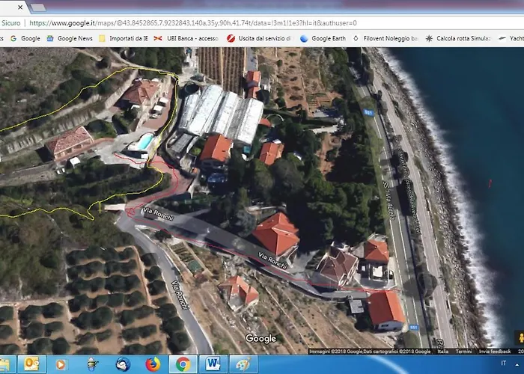The height and width of the screenshot is (374, 524).
Task: Click the Via Ronchi label next to the large red-roofed villa
Action: pos(273,261)
